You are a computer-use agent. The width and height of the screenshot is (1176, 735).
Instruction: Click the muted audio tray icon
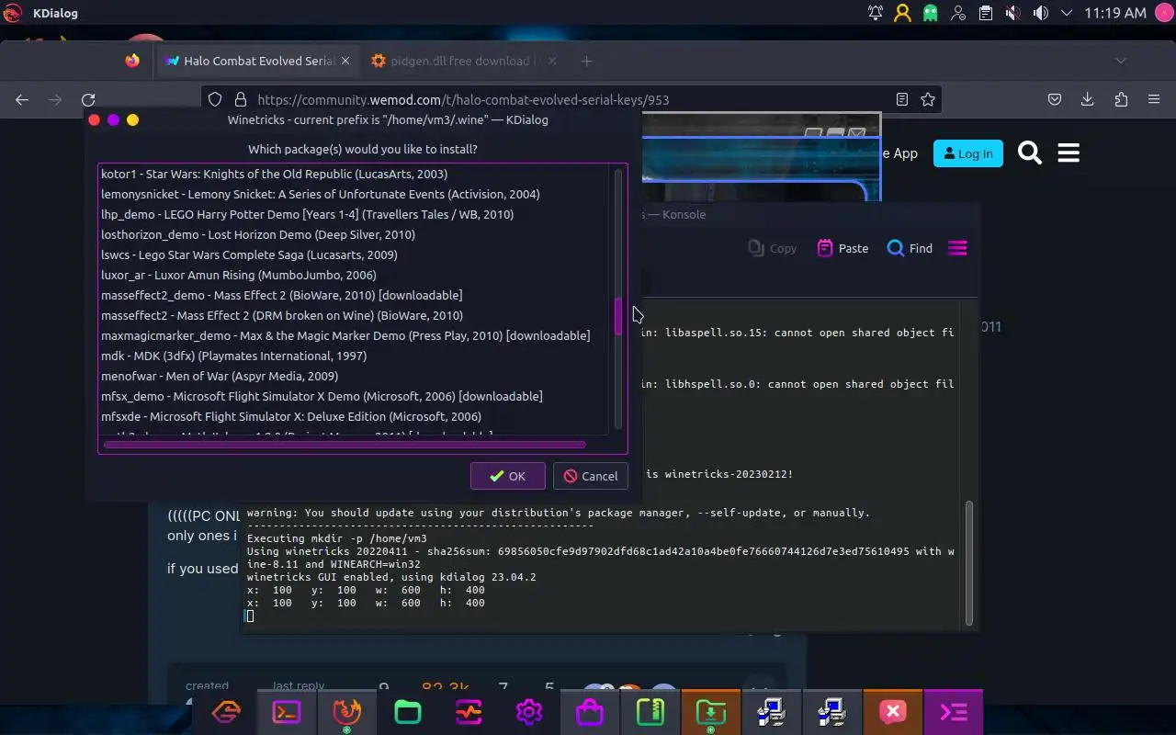(x=1012, y=13)
